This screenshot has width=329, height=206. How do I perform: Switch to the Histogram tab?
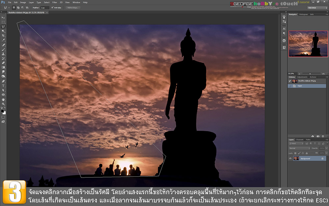click(x=303, y=14)
